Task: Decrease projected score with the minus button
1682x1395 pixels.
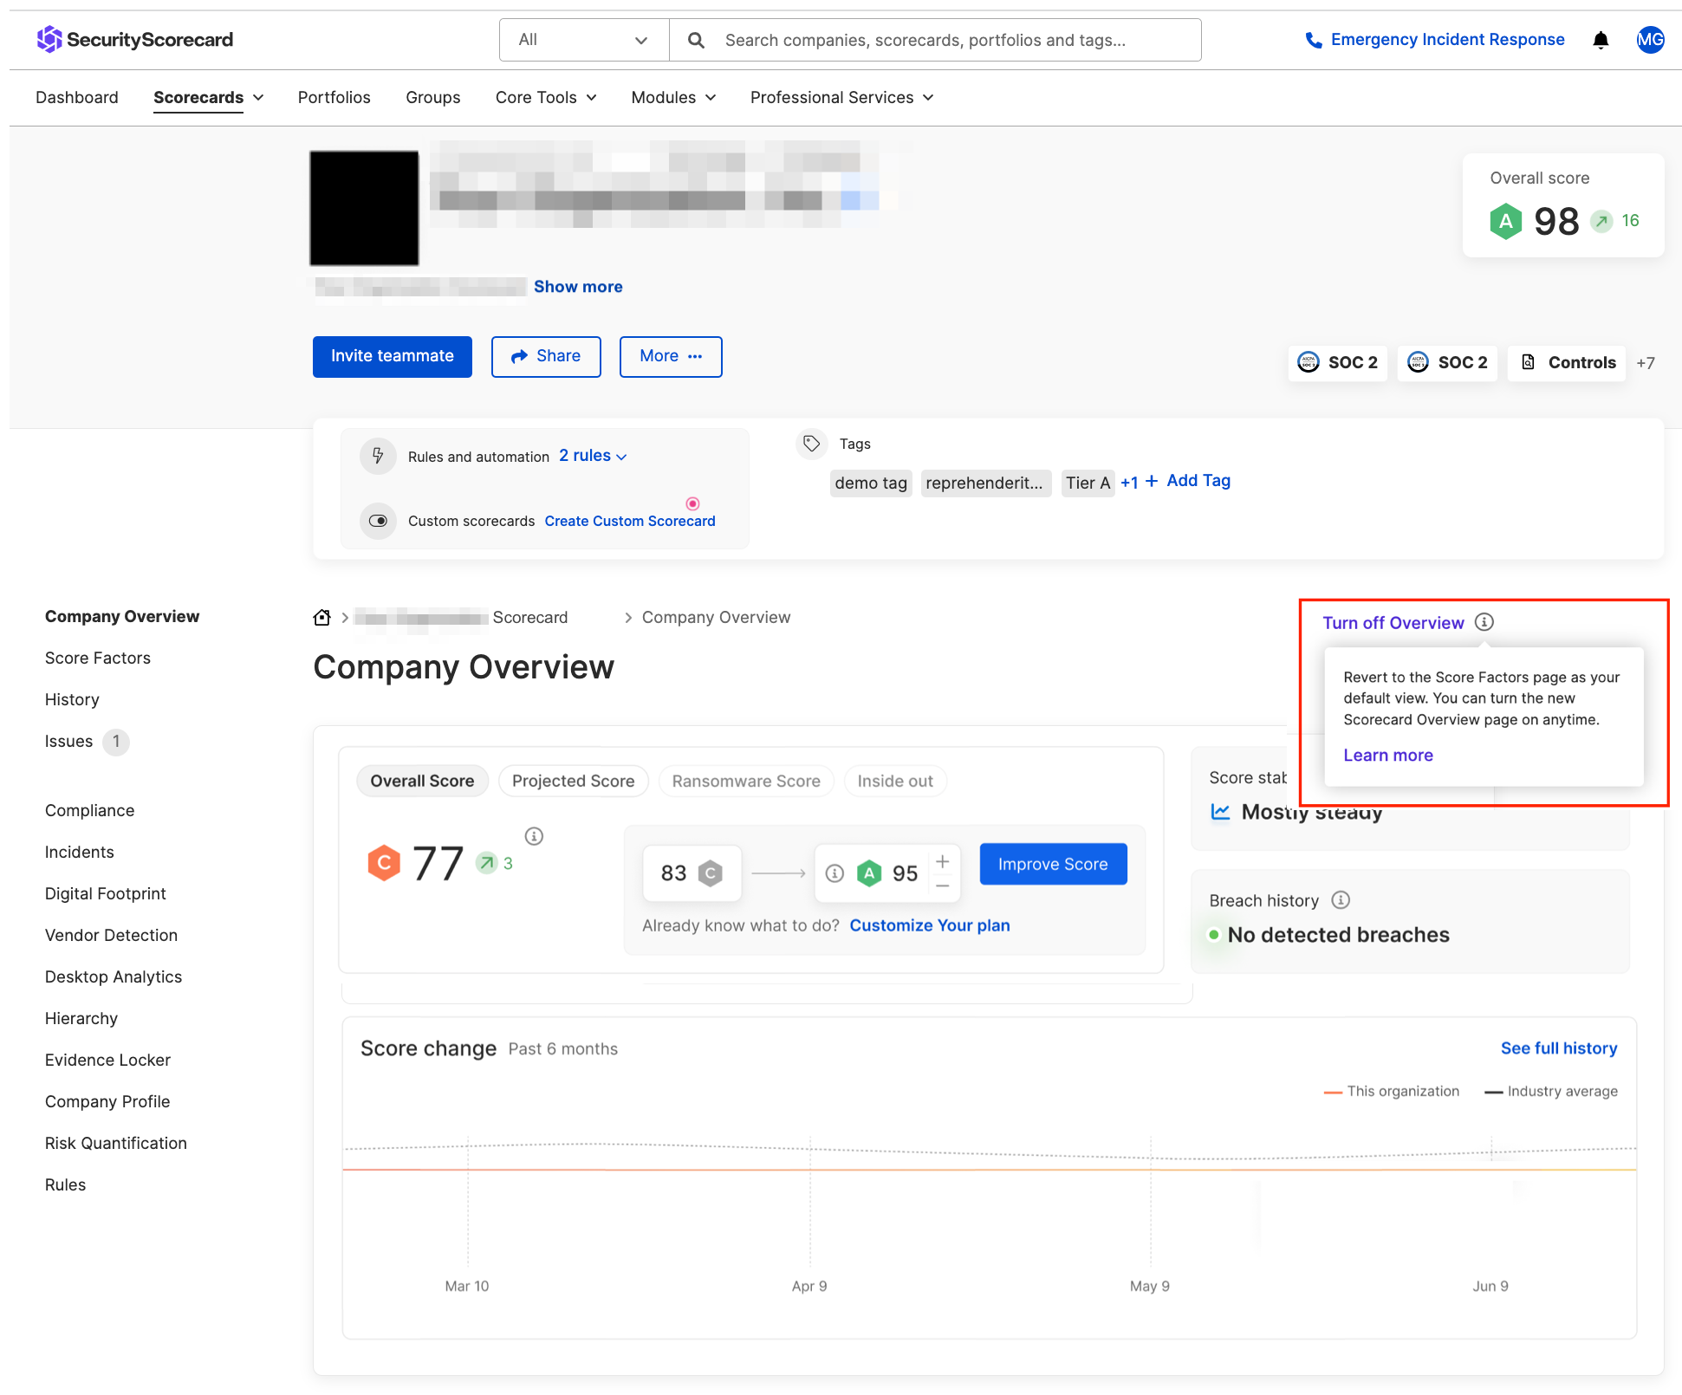Action: (943, 886)
